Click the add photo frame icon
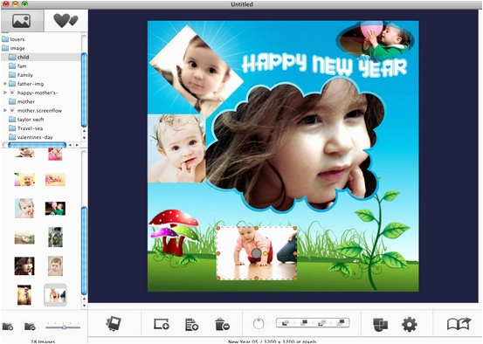Image resolution: width=483 pixels, height=344 pixels. click(162, 324)
